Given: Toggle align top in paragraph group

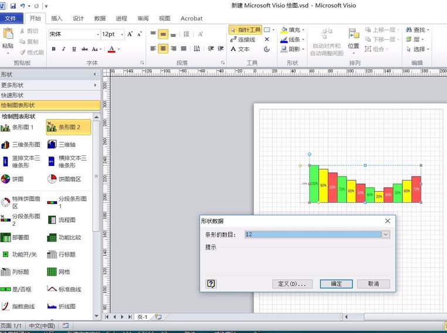Looking at the screenshot, I should (153, 34).
